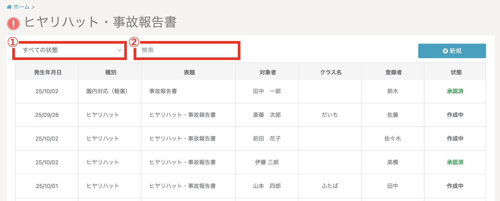Click the 園内対応（軽傷） type cell

(x=107, y=91)
